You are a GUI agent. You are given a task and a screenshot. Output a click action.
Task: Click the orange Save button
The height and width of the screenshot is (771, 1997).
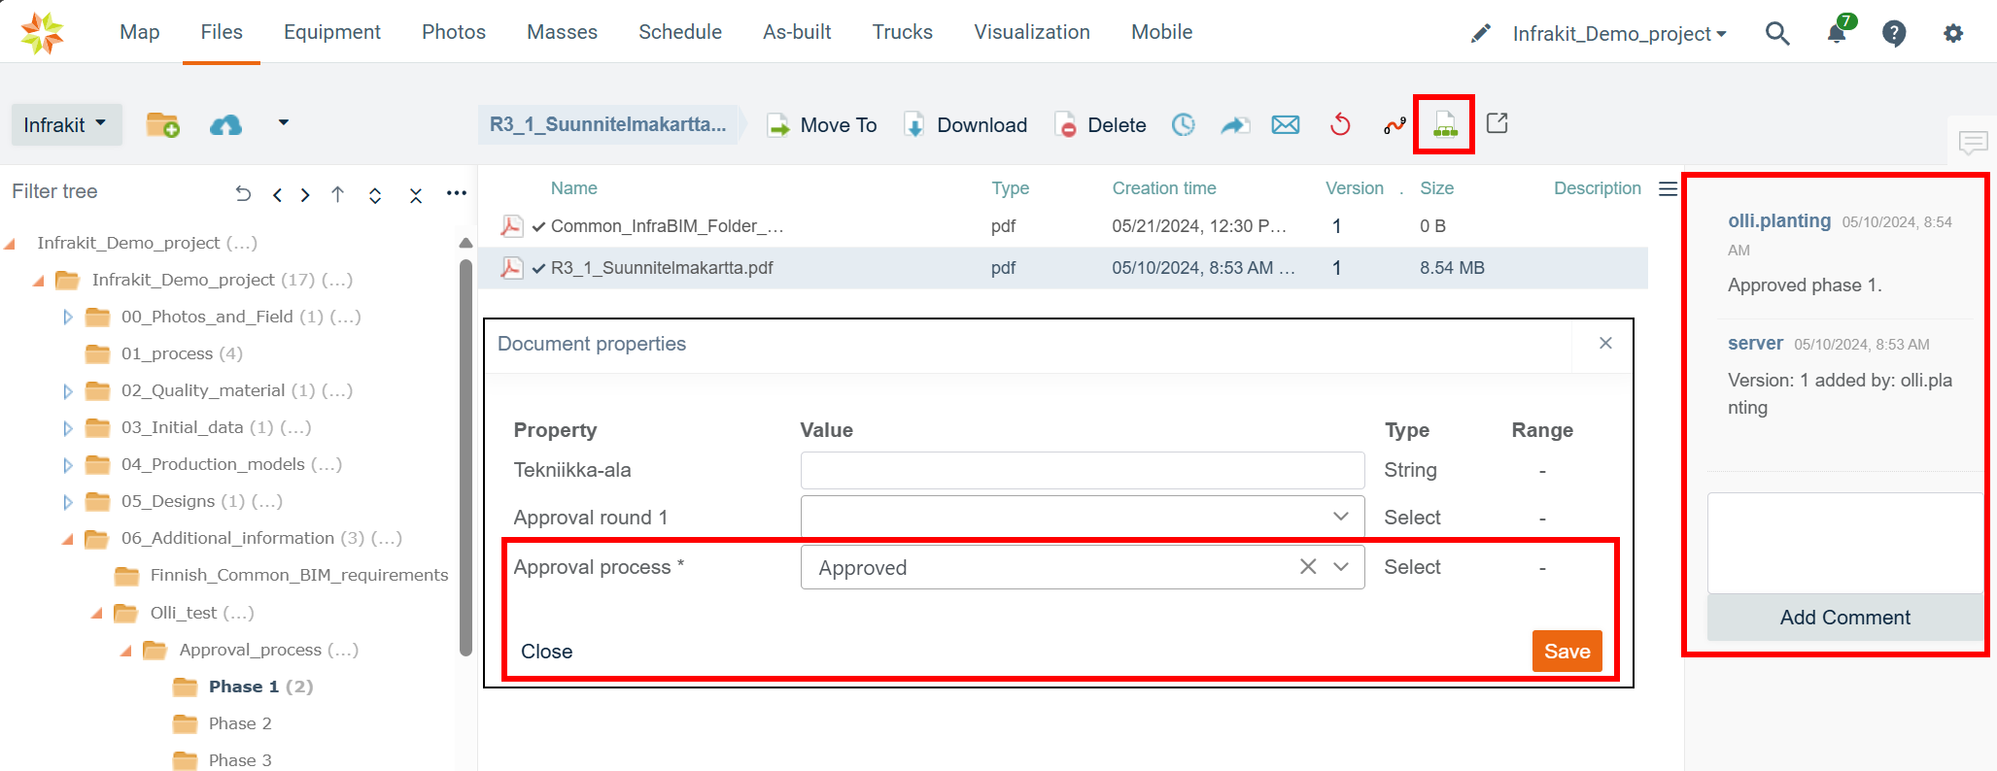tap(1567, 652)
